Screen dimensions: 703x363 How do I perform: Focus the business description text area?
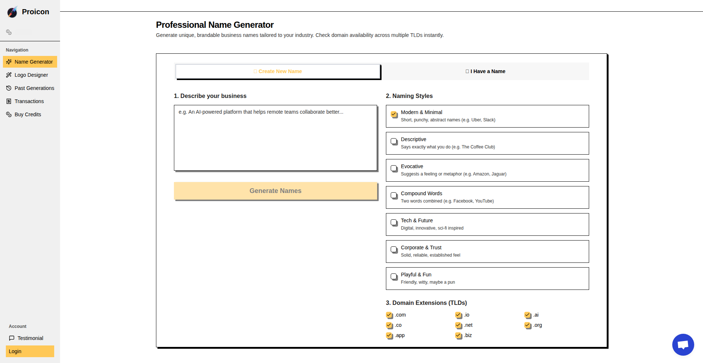point(275,138)
